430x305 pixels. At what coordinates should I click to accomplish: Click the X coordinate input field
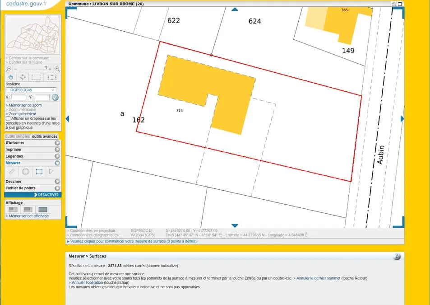[18, 98]
